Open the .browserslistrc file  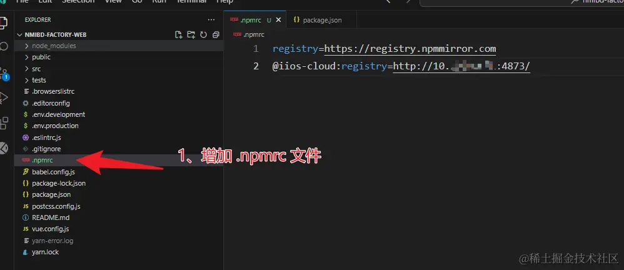[x=119, y=91]
